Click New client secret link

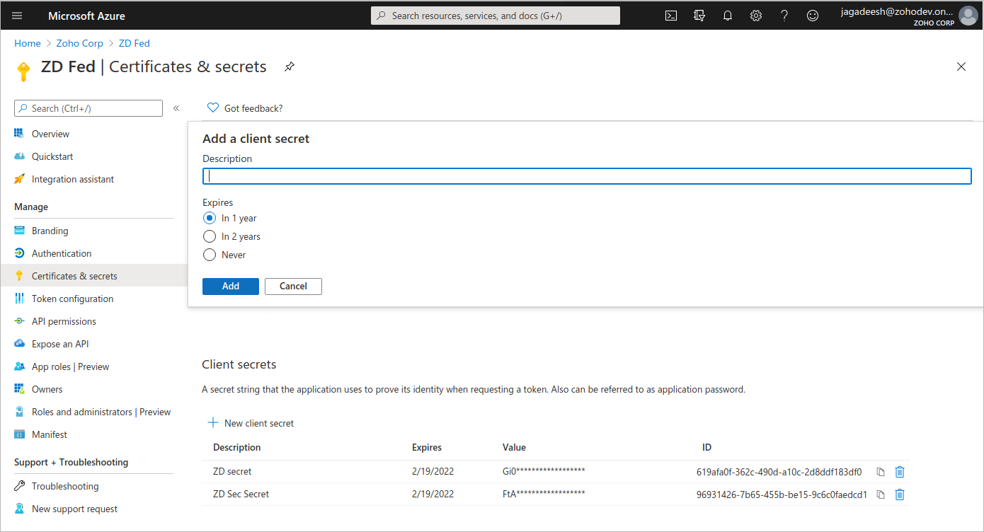259,423
